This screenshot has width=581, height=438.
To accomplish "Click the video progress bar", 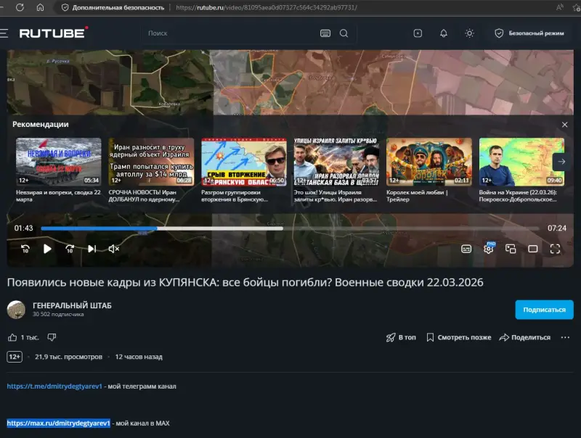I will point(290,228).
